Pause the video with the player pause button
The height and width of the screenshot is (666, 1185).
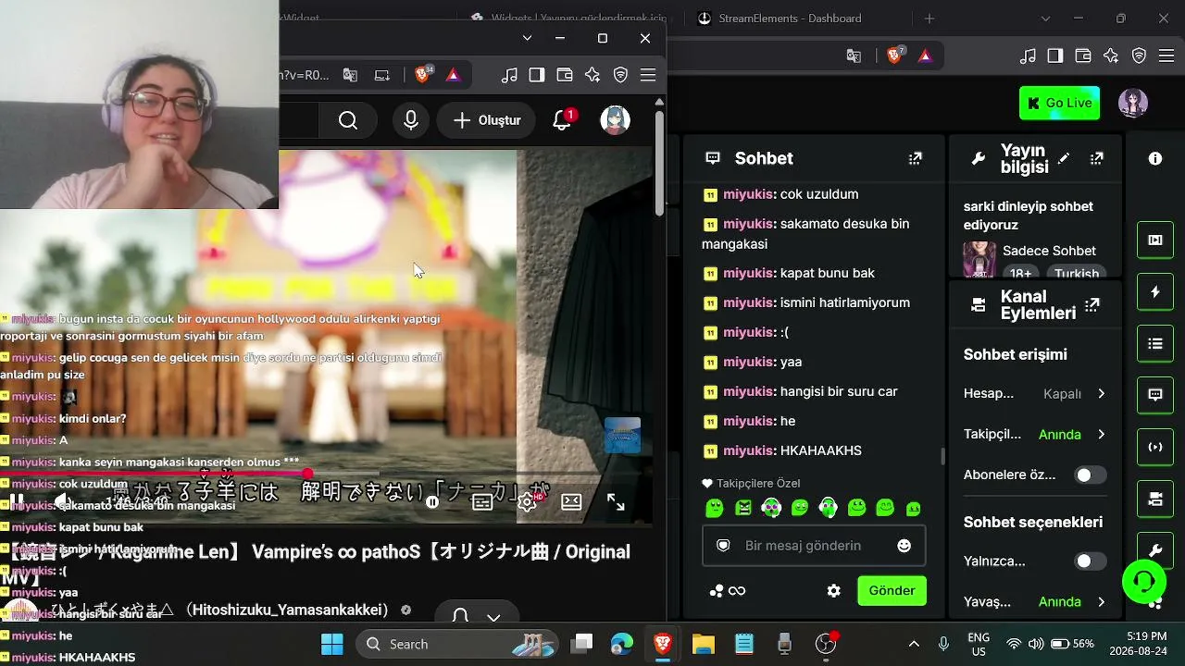(x=17, y=501)
